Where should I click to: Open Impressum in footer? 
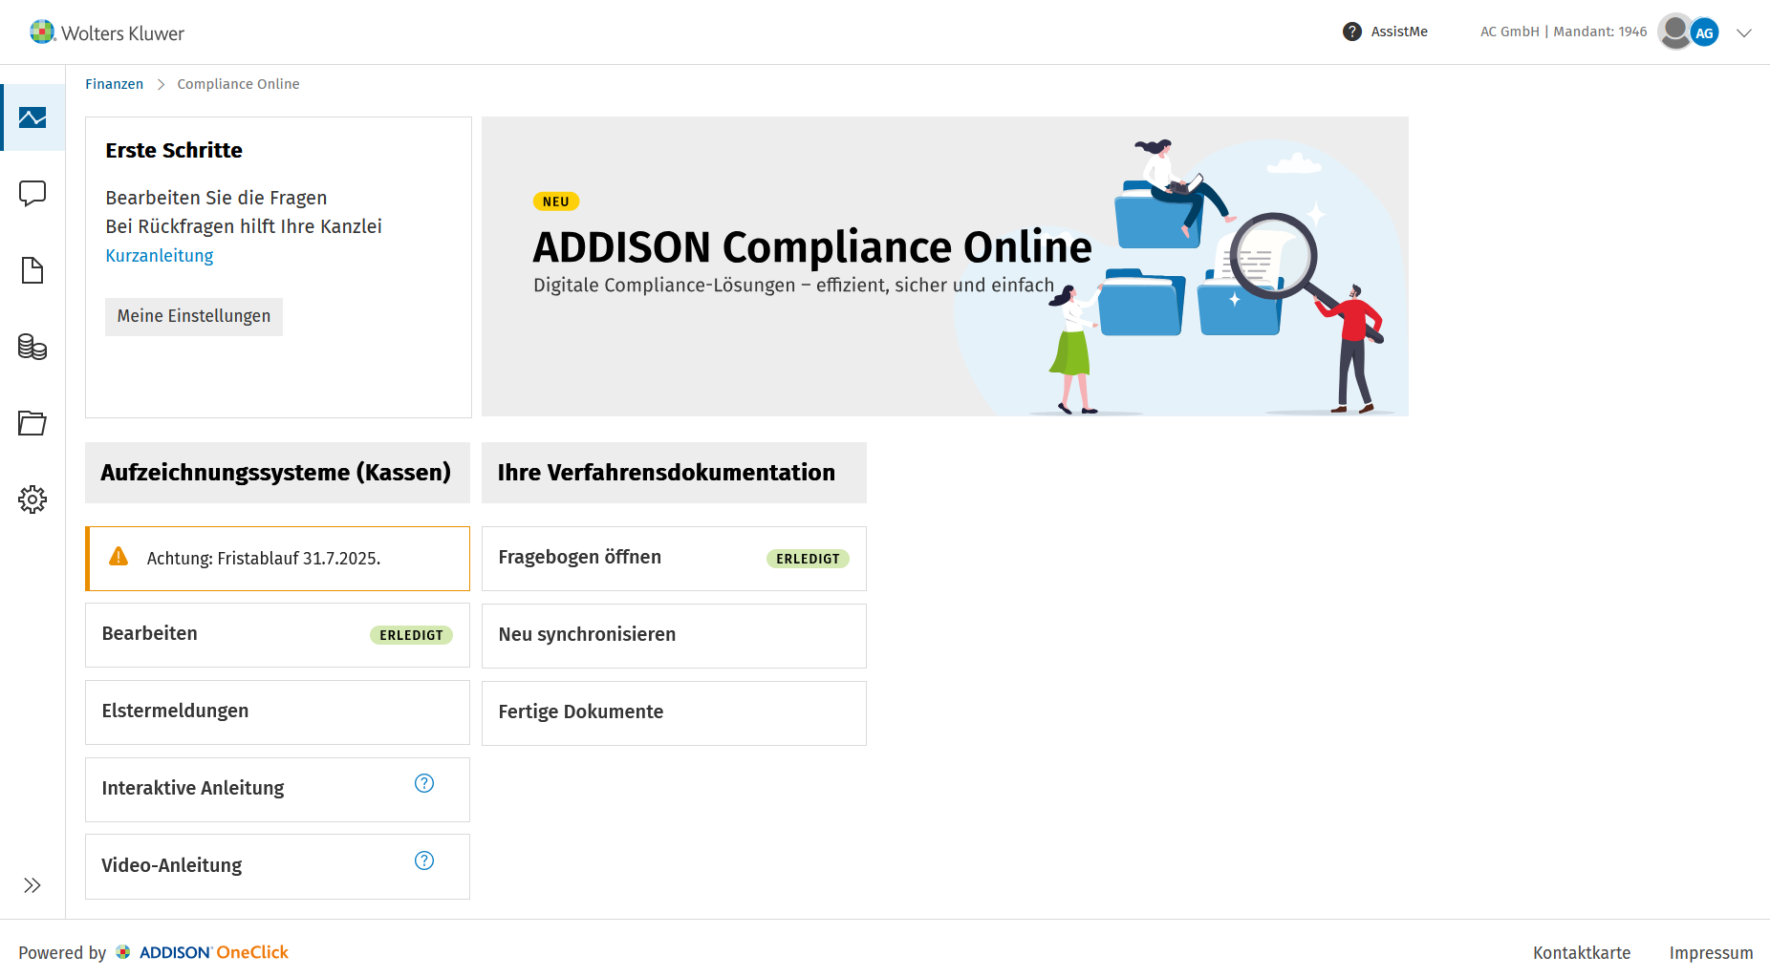coord(1711,953)
